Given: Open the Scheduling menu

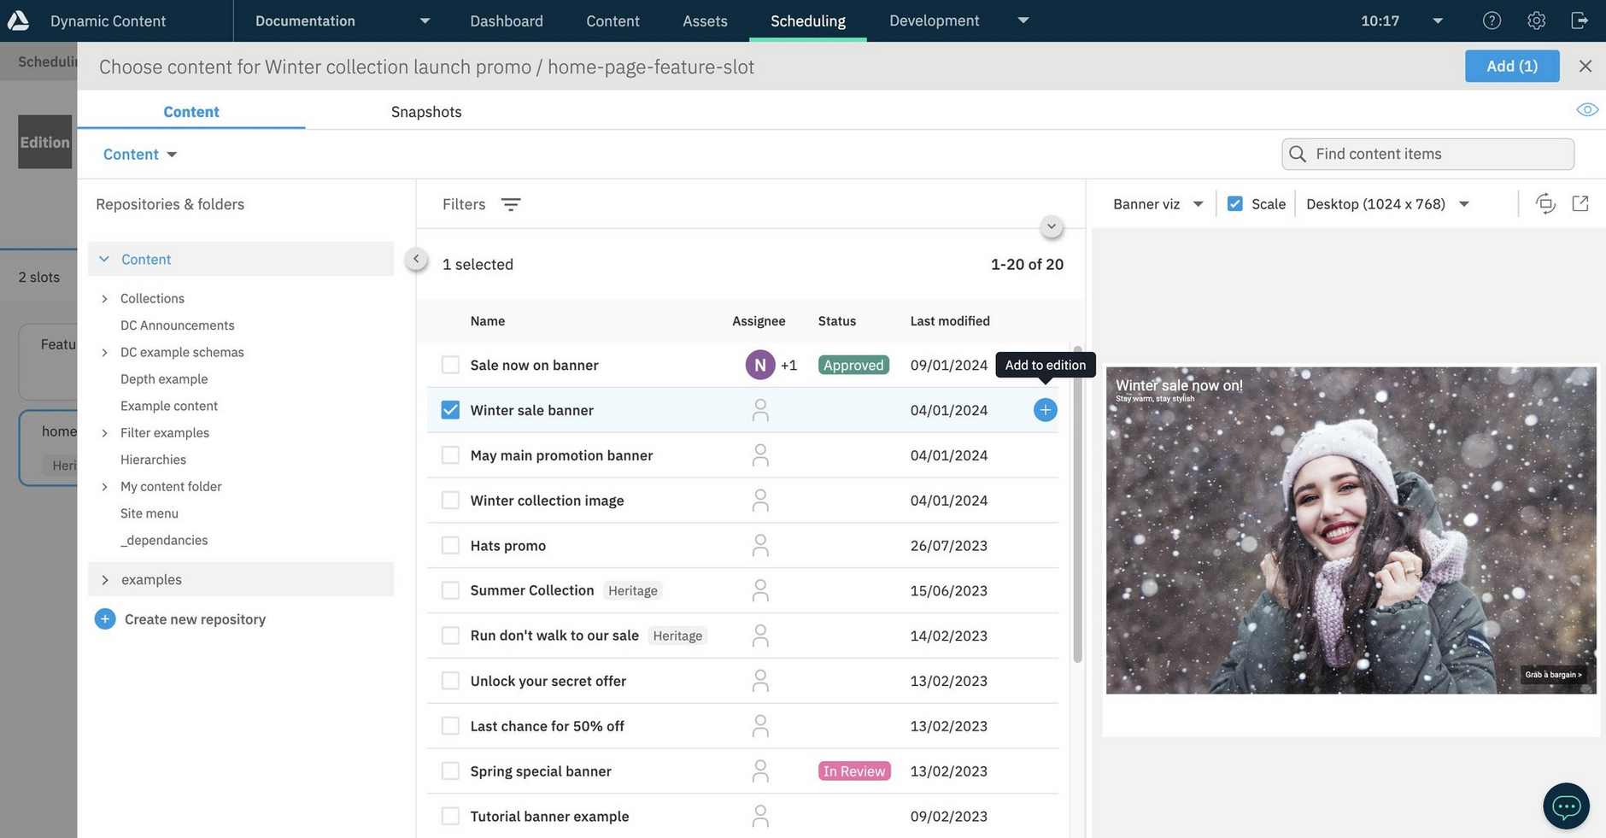Looking at the screenshot, I should point(808,21).
